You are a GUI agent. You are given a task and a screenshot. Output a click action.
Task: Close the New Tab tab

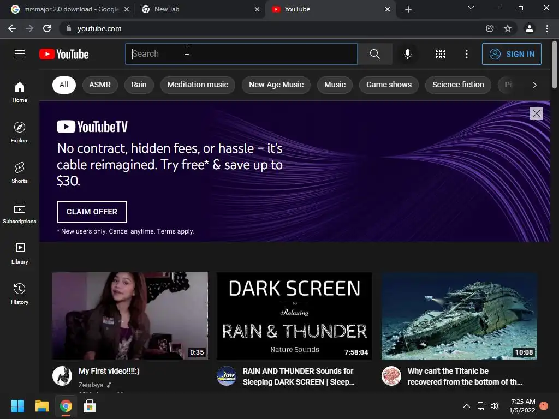[x=257, y=9]
